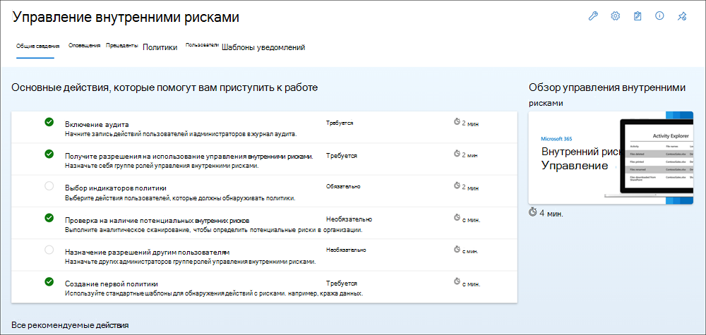Click checkmark for Проверка на наличие потенциальных рисков
The width and height of the screenshot is (706, 335).
pyautogui.click(x=49, y=218)
